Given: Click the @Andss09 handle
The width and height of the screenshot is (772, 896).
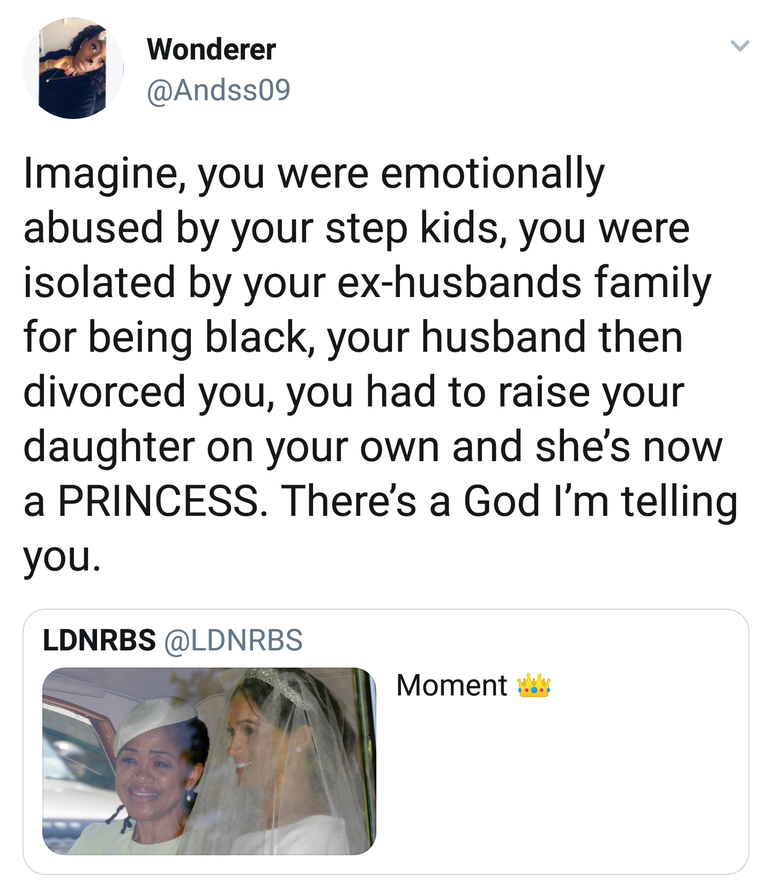Looking at the screenshot, I should pos(218,90).
